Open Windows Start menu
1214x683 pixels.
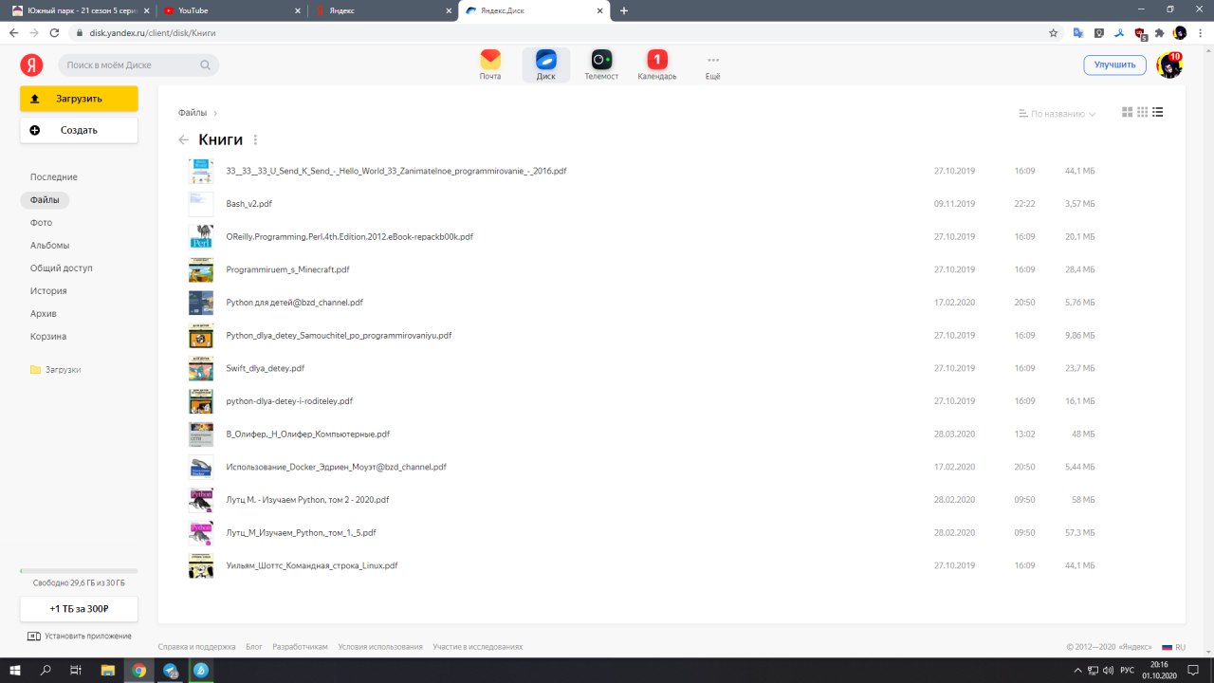tap(15, 670)
